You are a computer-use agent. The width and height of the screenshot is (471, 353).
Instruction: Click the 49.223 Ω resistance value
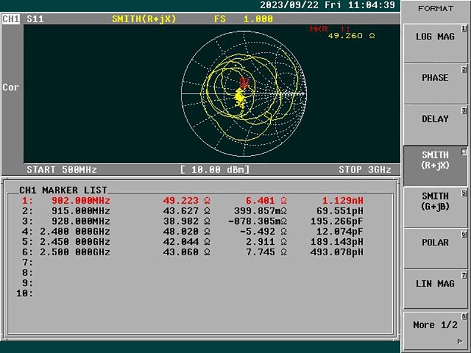(187, 201)
